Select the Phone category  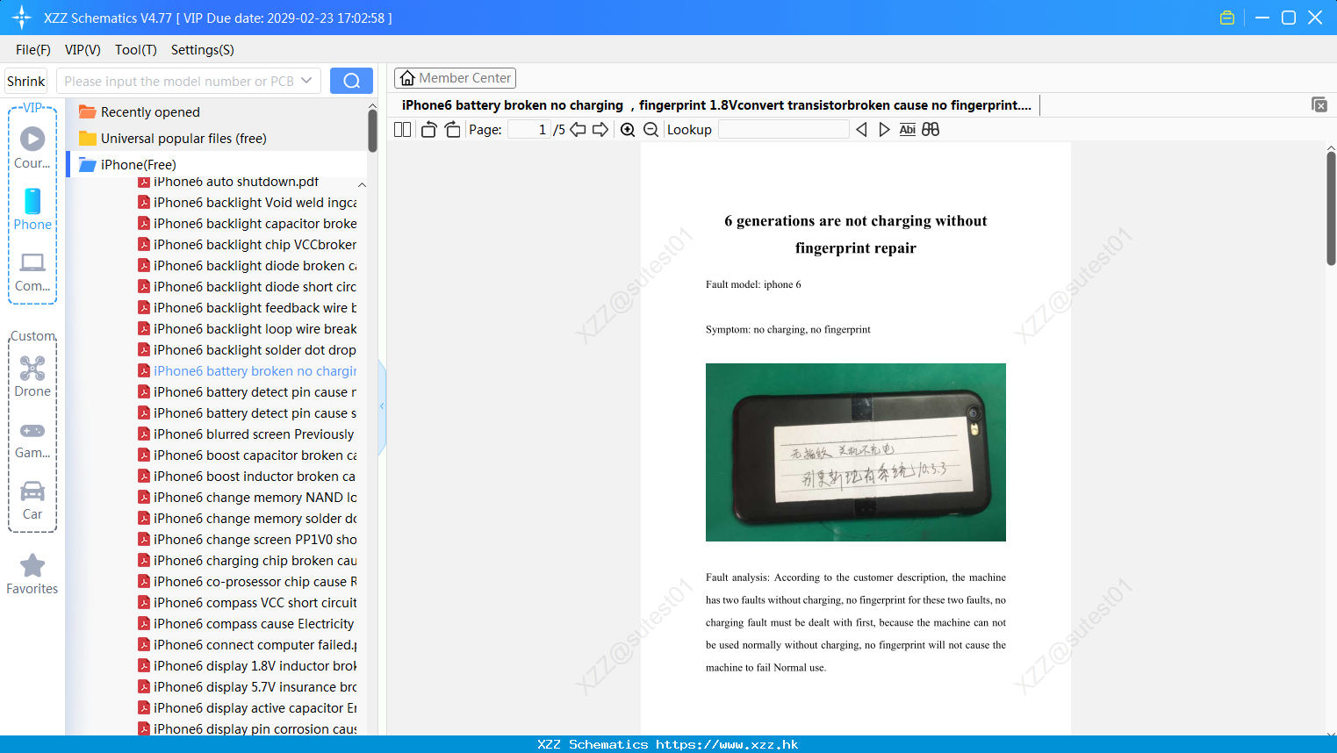32,209
